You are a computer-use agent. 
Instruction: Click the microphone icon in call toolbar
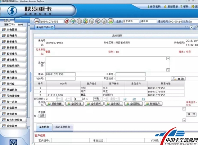coord(104,21)
